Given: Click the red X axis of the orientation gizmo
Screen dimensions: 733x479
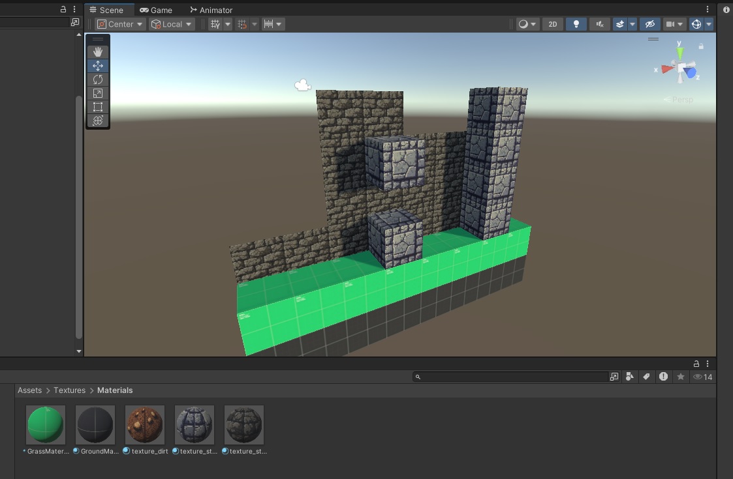Looking at the screenshot, I should click(x=666, y=70).
